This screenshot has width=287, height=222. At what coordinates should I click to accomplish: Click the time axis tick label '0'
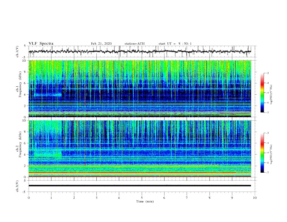tap(29, 198)
